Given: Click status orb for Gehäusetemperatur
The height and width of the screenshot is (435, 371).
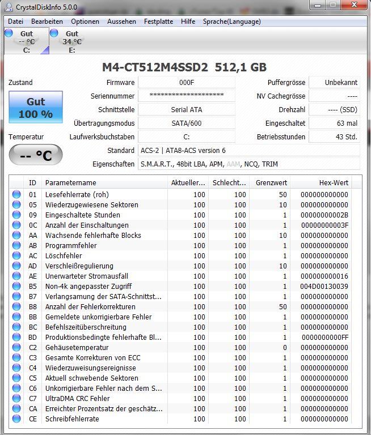Looking at the screenshot, I should click(16, 347).
